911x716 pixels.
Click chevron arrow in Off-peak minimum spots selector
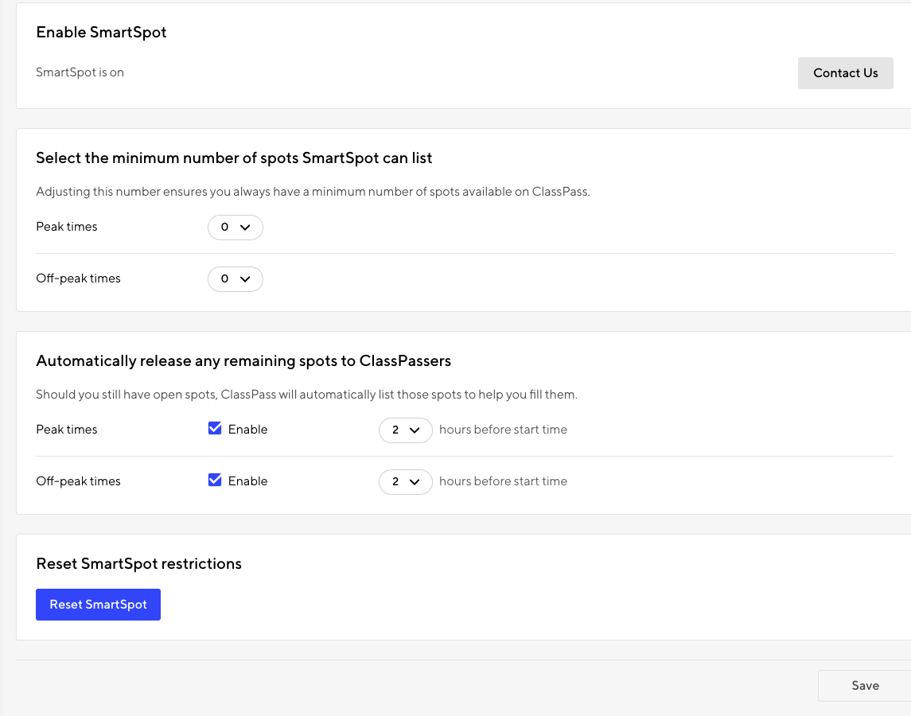(x=245, y=279)
